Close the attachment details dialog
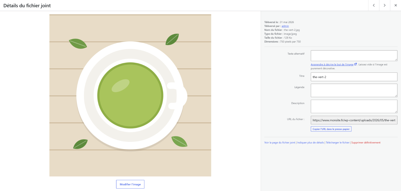 point(396,5)
